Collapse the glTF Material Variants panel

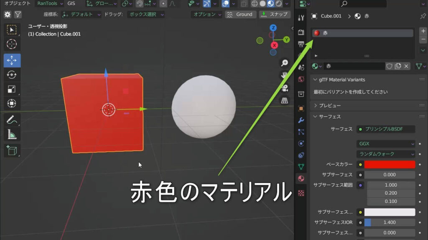click(x=315, y=80)
